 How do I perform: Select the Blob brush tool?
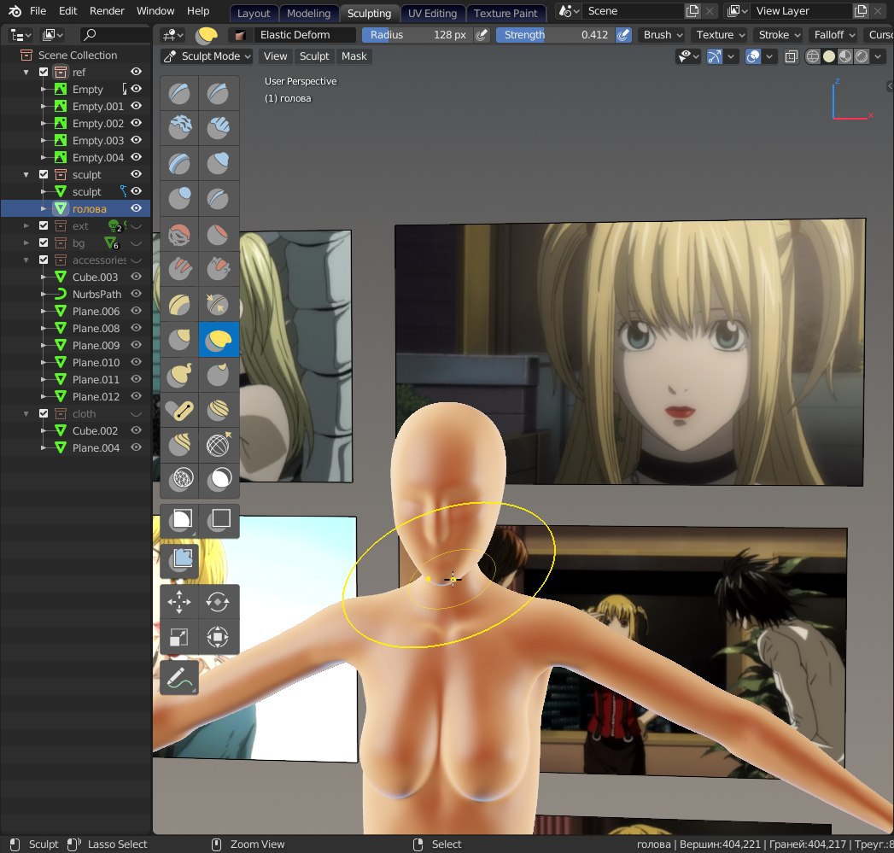[179, 198]
